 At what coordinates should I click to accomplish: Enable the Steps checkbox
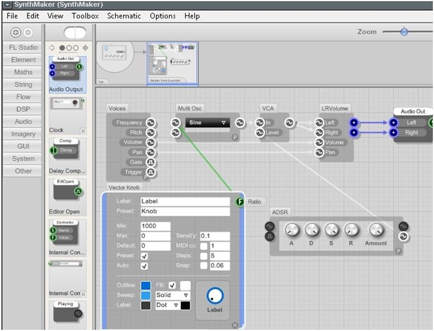pyautogui.click(x=204, y=256)
